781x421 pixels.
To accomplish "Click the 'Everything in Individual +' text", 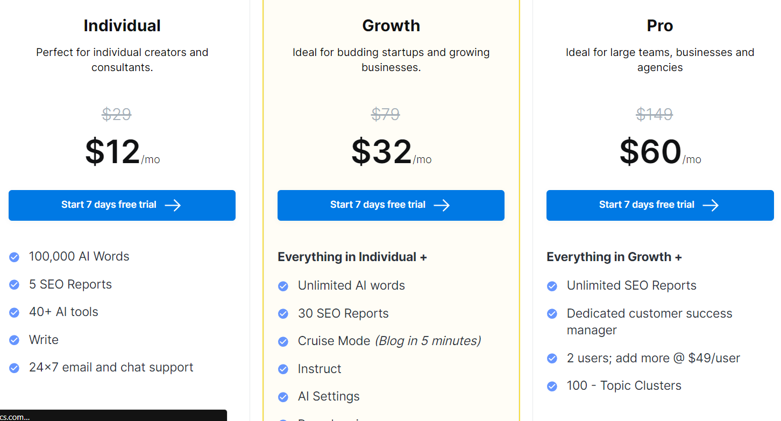I will (352, 257).
